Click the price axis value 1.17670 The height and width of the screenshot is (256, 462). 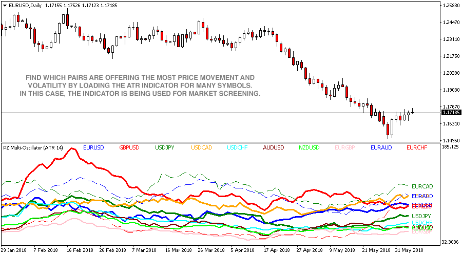pos(451,106)
